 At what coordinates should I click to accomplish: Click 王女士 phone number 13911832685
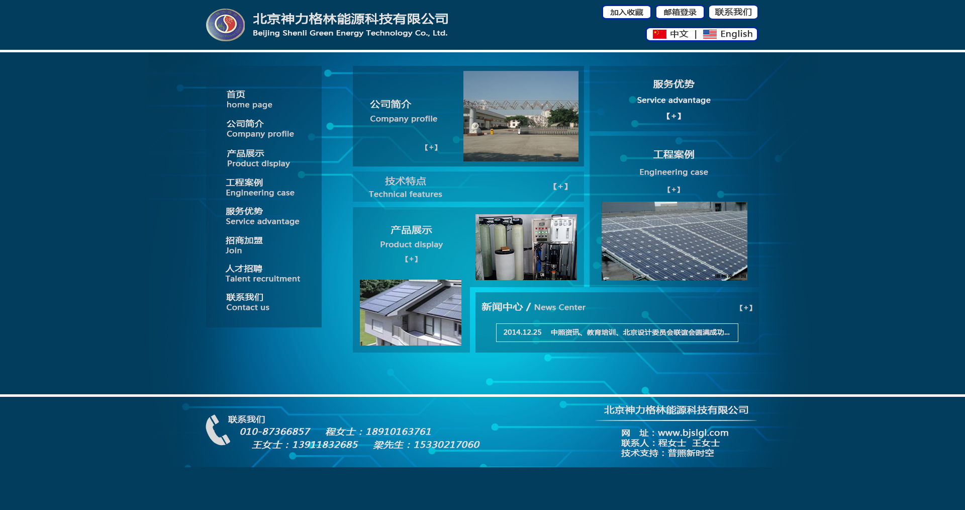click(325, 445)
